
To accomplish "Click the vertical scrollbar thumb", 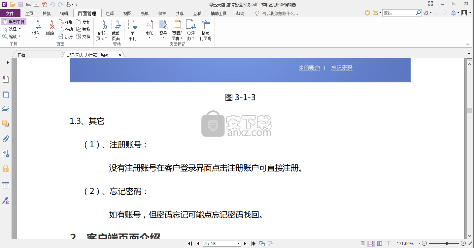I will click(x=469, y=110).
